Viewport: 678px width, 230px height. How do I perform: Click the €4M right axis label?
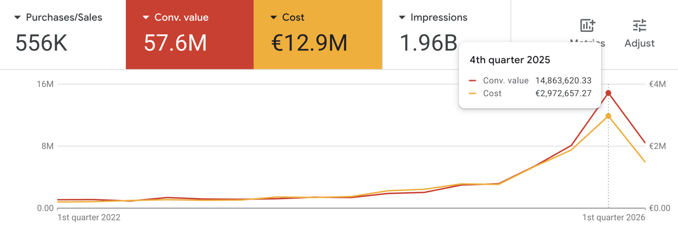click(657, 84)
